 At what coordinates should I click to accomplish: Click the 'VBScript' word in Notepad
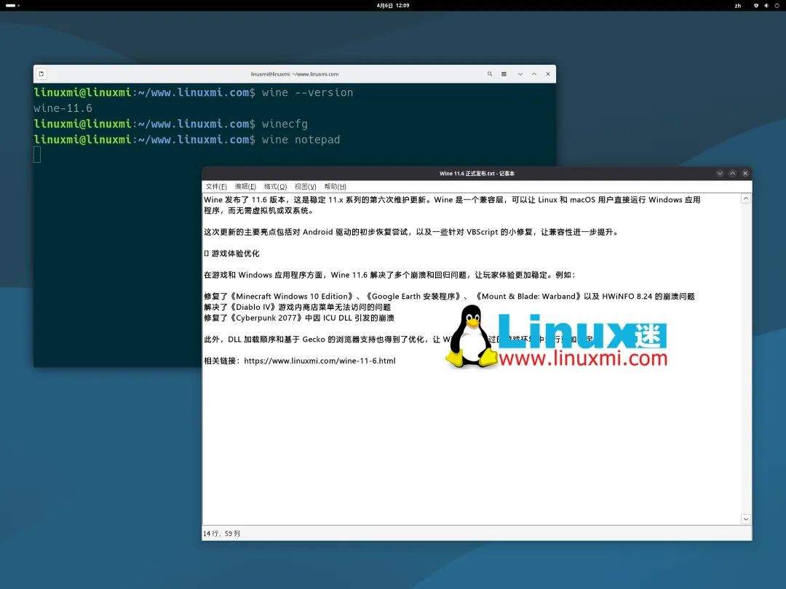click(483, 232)
